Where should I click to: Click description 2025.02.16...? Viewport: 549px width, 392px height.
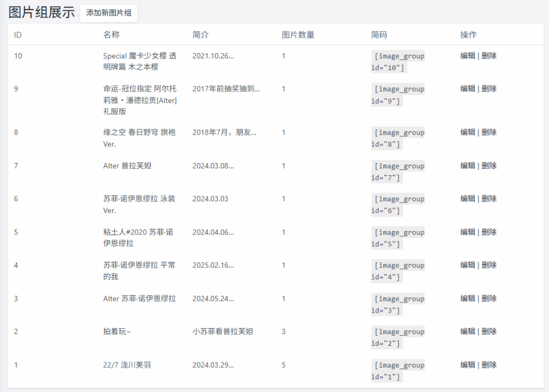coord(213,265)
